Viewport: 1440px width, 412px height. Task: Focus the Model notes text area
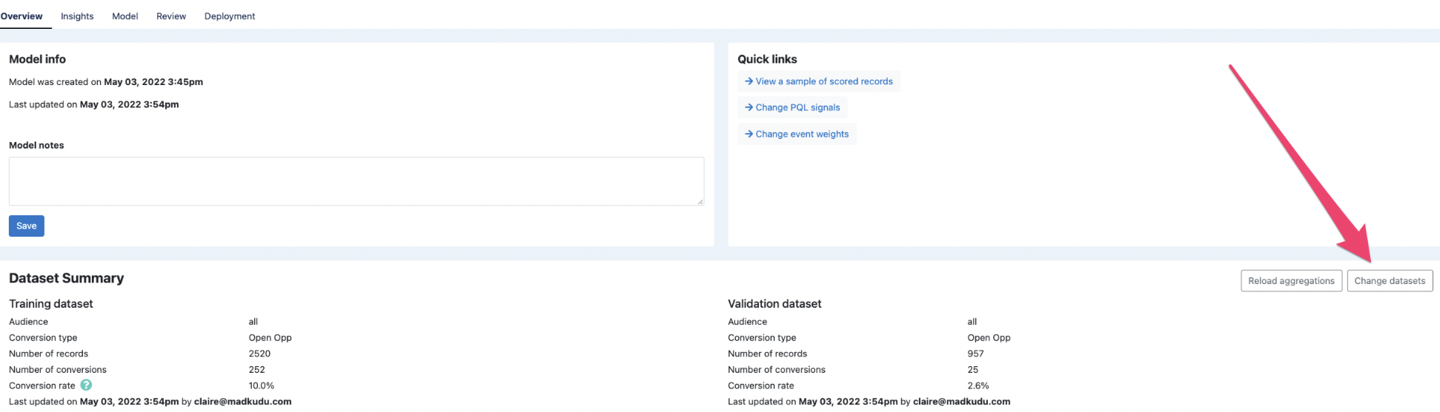(x=356, y=180)
